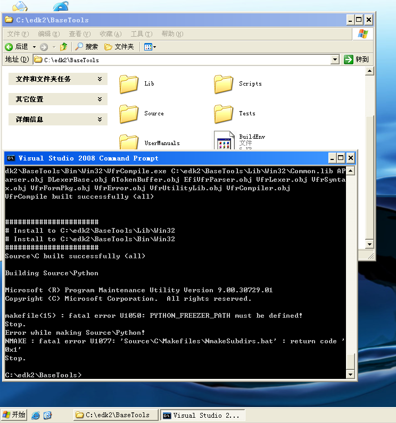Go up one folder level

tap(64, 47)
